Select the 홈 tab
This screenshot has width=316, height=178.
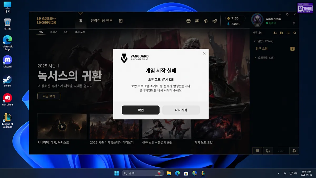tap(81, 21)
